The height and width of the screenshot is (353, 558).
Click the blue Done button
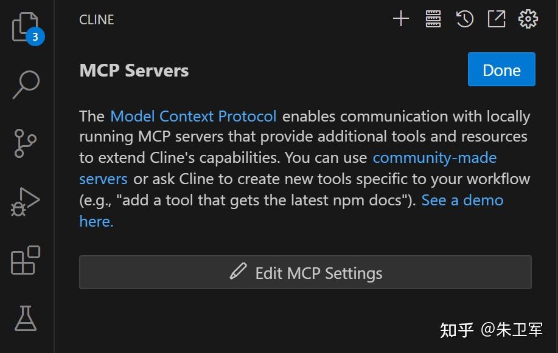501,69
